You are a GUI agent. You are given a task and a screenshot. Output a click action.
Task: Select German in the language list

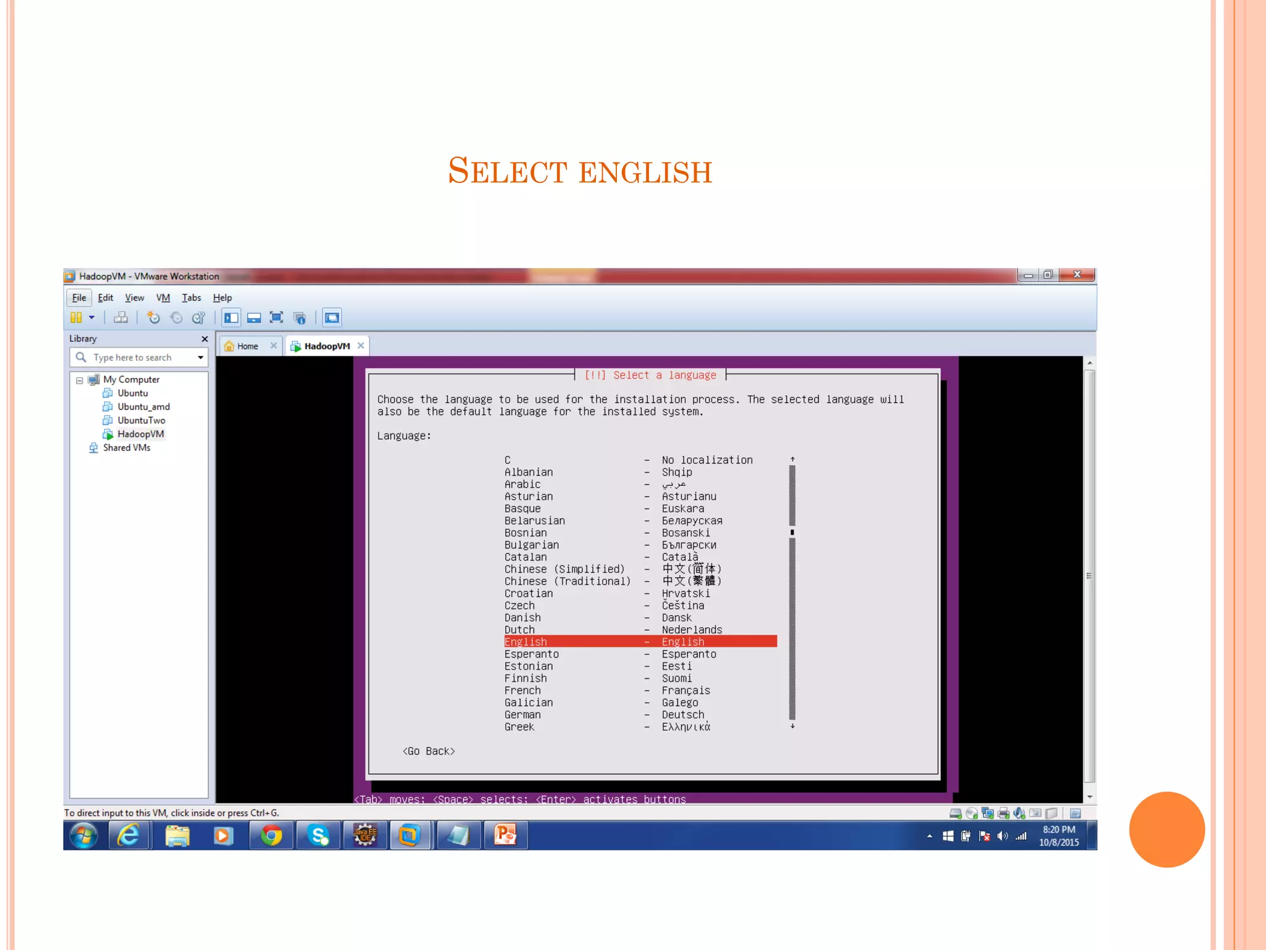(x=640, y=715)
